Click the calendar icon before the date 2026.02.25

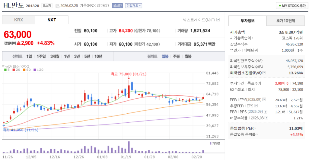[57, 6]
